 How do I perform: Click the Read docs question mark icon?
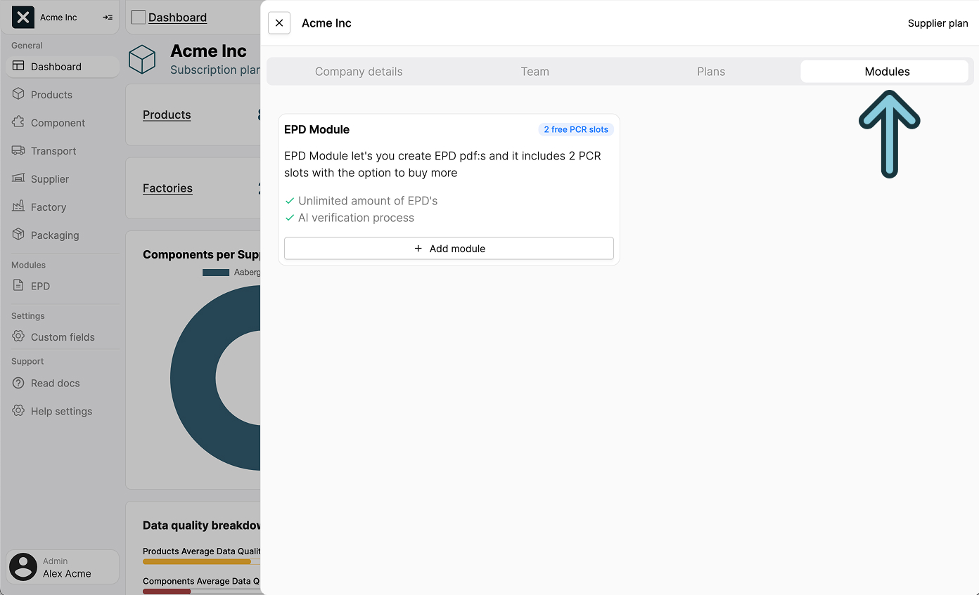(18, 383)
